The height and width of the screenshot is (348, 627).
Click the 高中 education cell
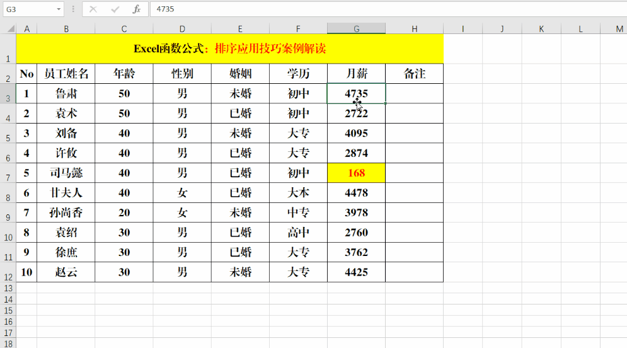(x=298, y=233)
